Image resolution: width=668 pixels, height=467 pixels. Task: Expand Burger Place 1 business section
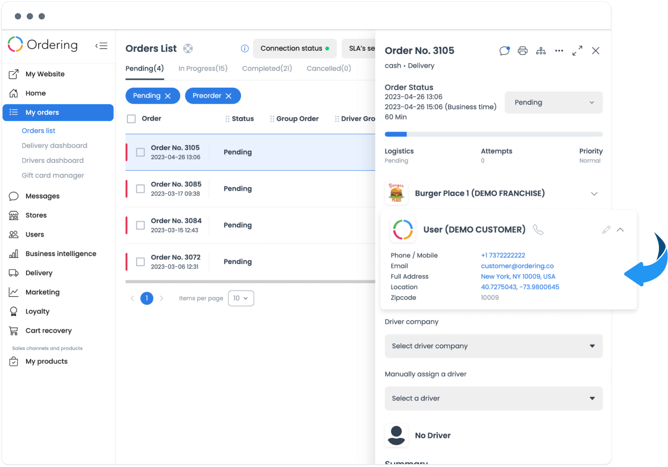594,194
